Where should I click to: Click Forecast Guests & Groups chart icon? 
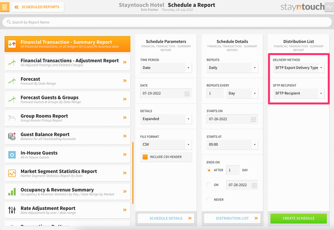click(x=12, y=99)
